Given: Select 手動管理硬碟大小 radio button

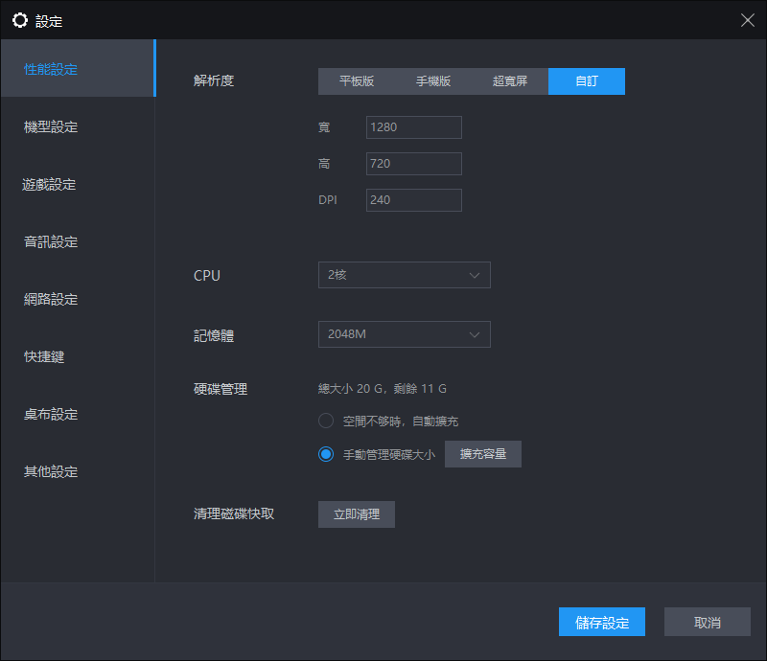Looking at the screenshot, I should (x=326, y=454).
